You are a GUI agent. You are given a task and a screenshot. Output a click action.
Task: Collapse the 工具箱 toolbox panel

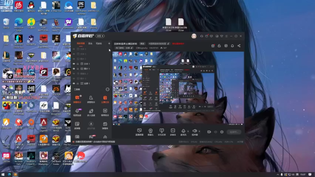(107, 89)
